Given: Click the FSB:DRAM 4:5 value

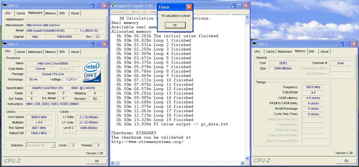Looking at the screenshot, I should pyautogui.click(x=313, y=93).
